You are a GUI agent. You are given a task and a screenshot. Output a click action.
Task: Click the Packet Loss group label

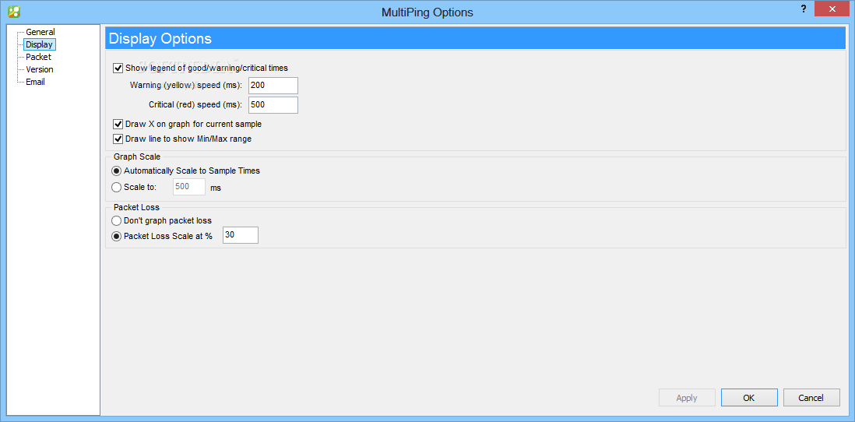click(x=136, y=207)
